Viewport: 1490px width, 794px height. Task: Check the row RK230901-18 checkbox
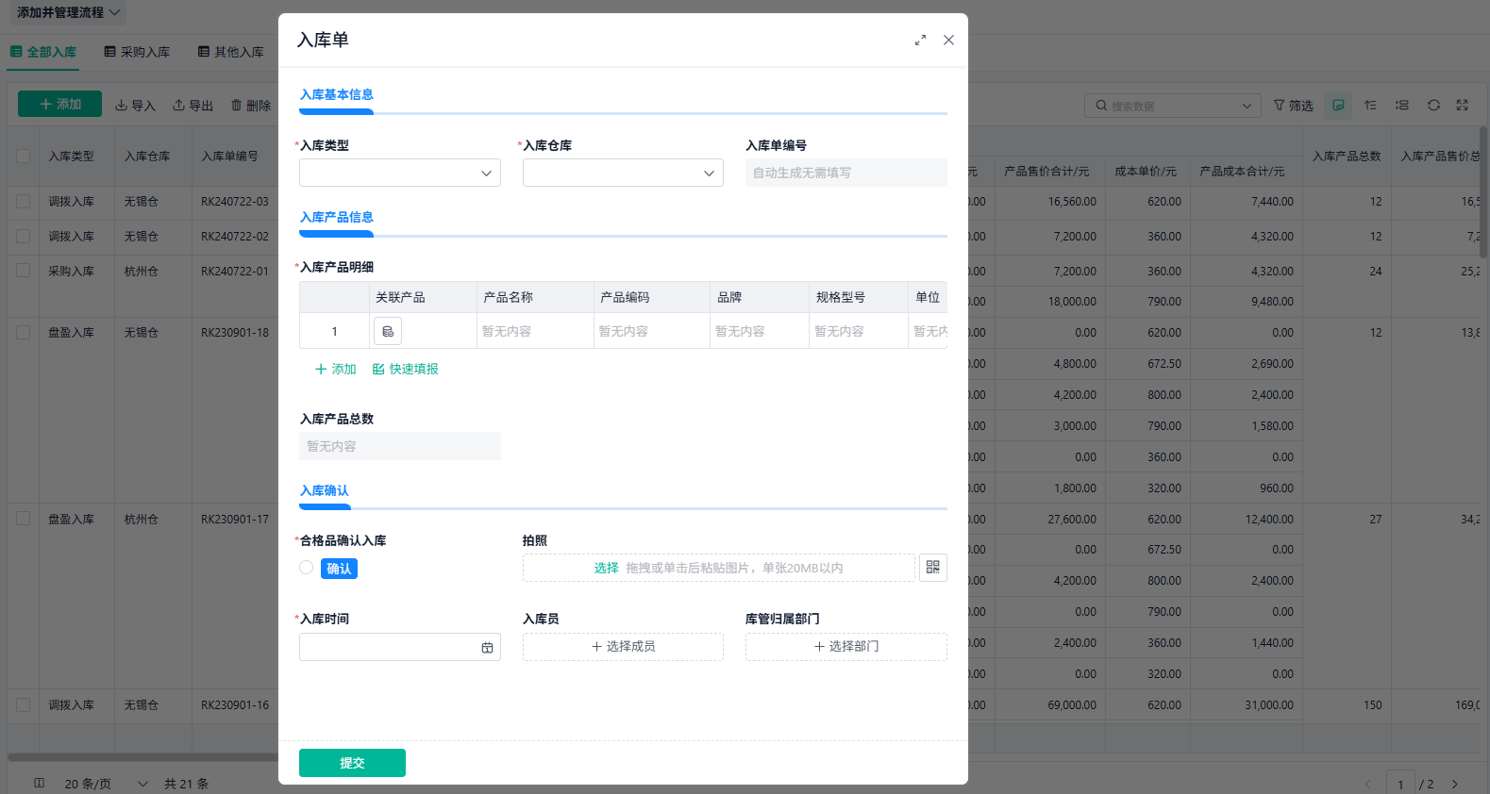(24, 332)
